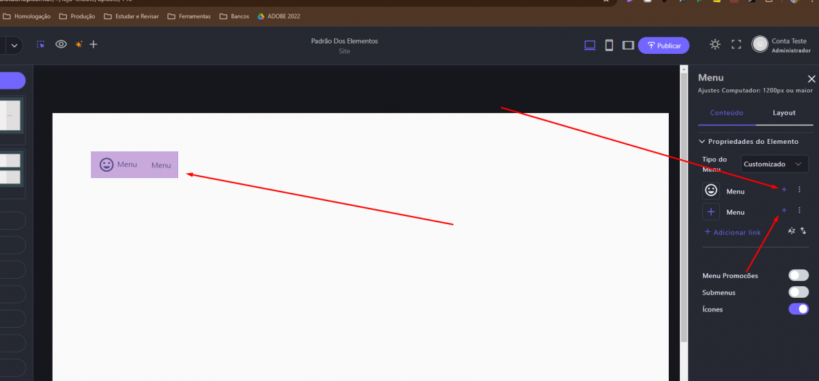Image resolution: width=819 pixels, height=381 pixels.
Task: Enable the Menu Promoções toggle
Action: [798, 275]
